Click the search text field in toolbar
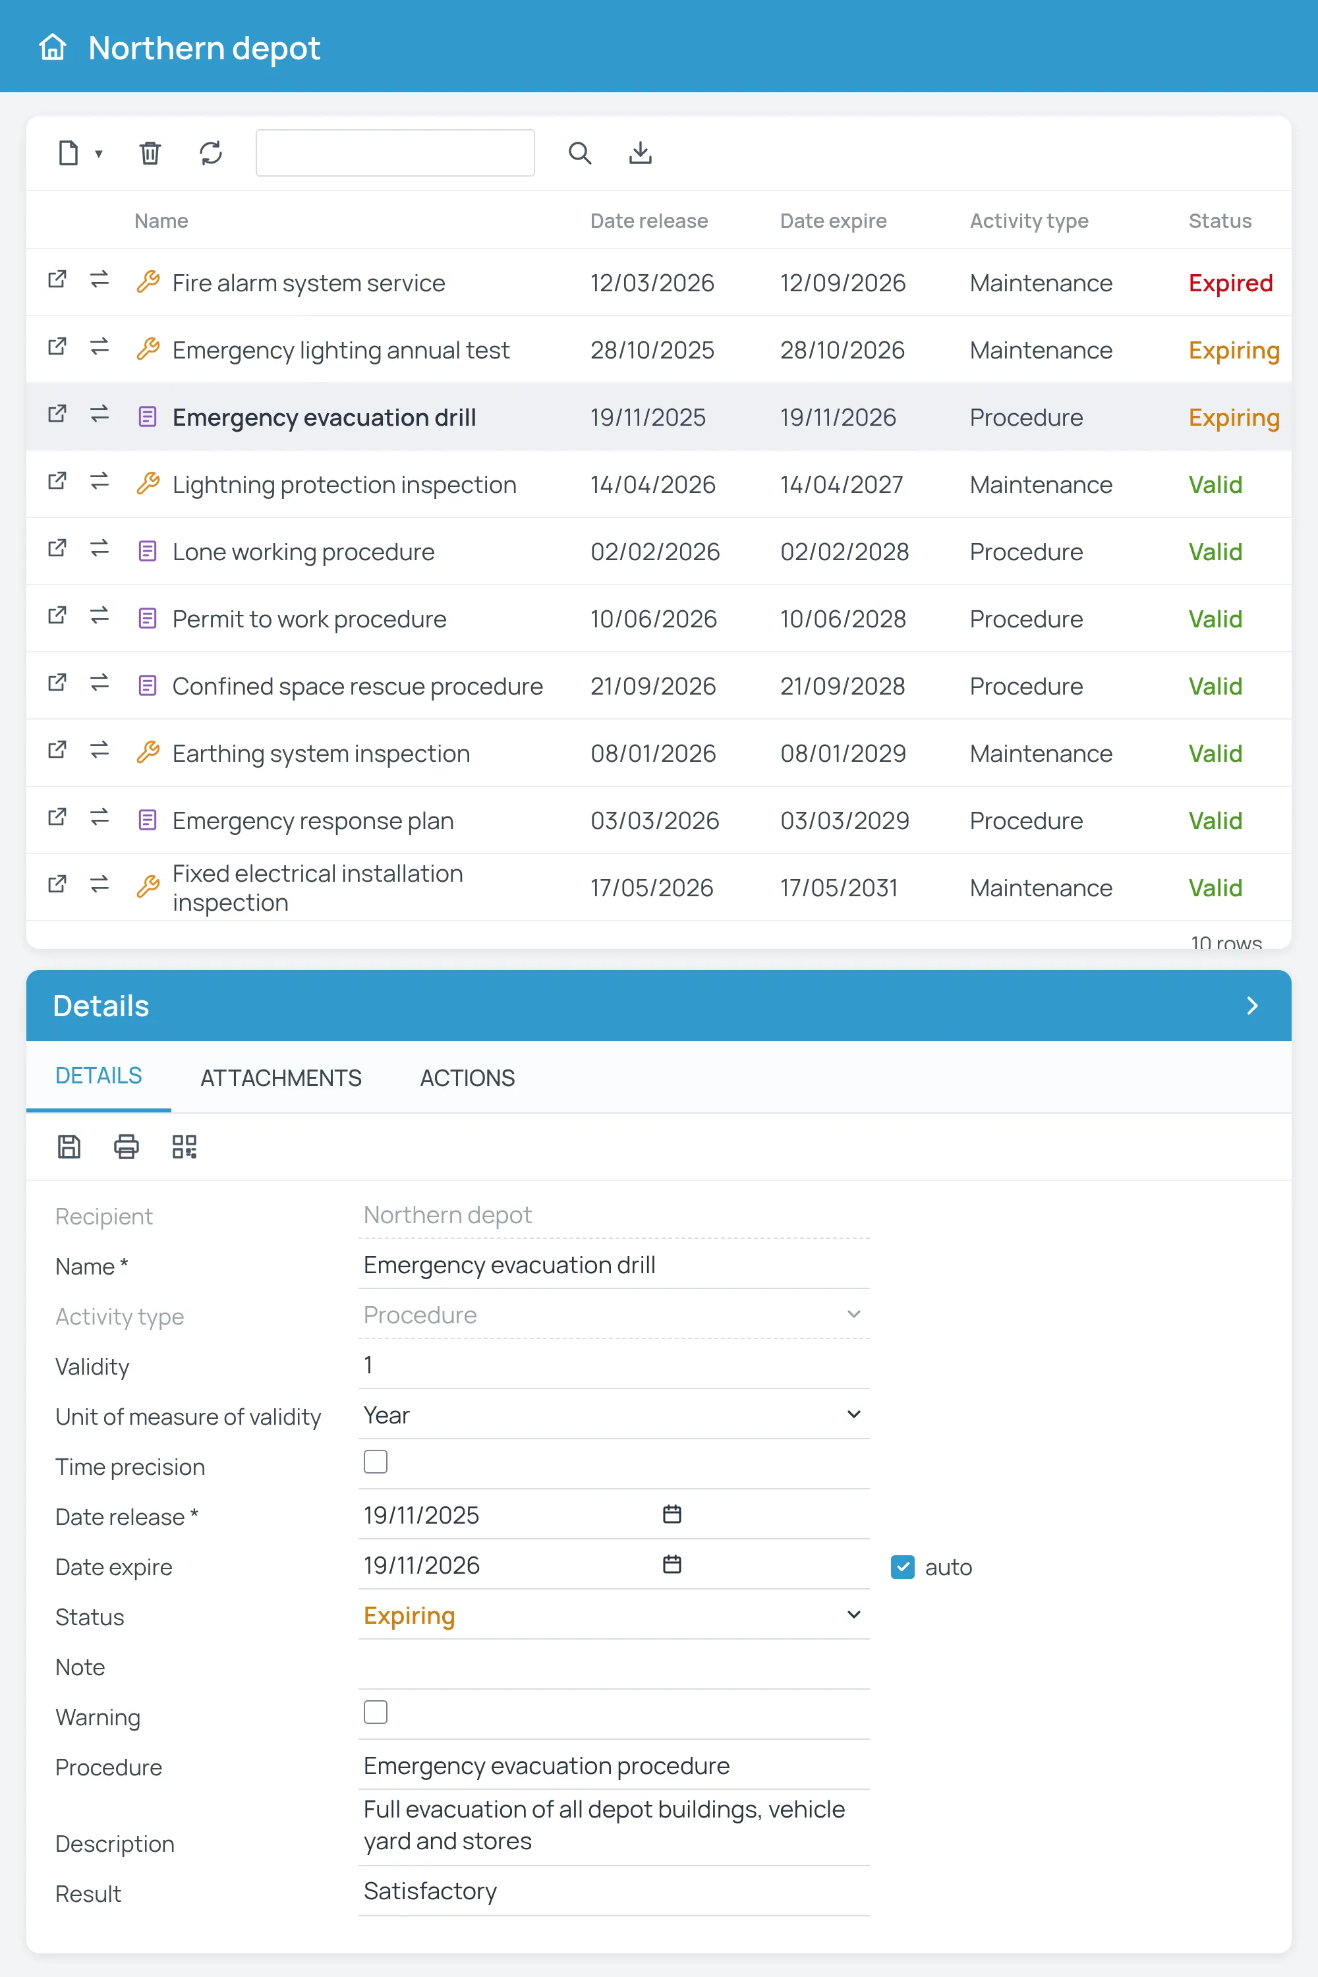Screen dimensions: 1318x1977 (x=395, y=153)
